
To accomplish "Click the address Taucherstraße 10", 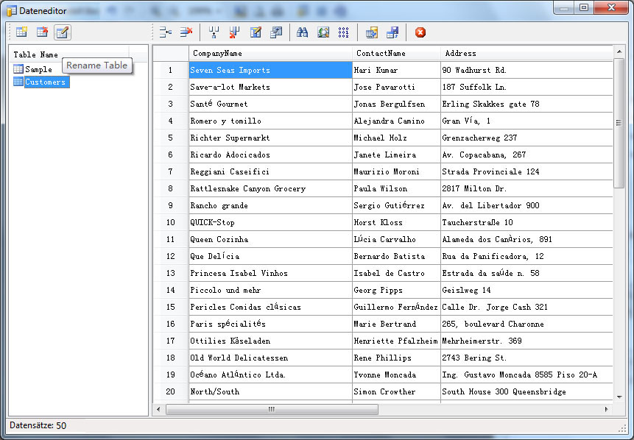I will point(526,223).
